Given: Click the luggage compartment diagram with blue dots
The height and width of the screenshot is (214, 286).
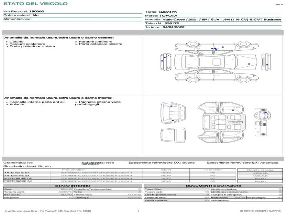Looking at the screenshot, I should pos(173,113).
